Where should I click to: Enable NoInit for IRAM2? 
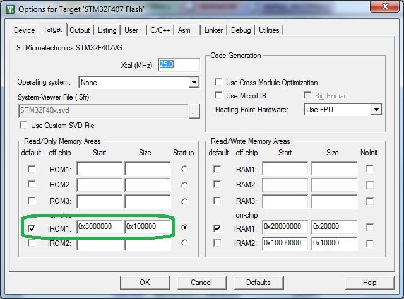point(370,243)
